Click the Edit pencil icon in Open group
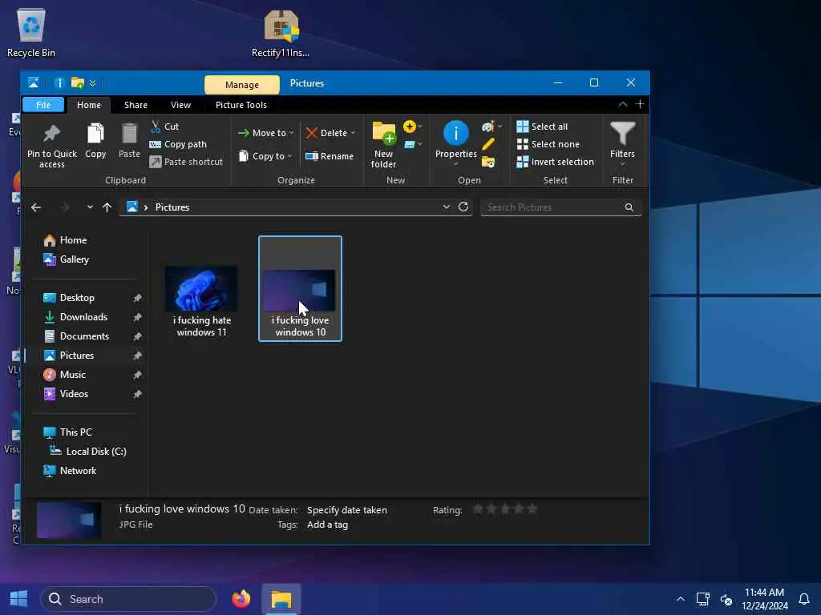Screen dimensions: 821x615 (x=488, y=144)
